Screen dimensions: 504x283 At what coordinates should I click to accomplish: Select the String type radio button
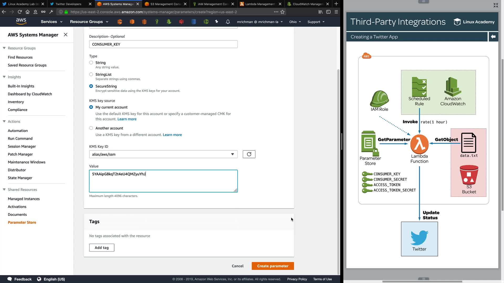pyautogui.click(x=91, y=63)
